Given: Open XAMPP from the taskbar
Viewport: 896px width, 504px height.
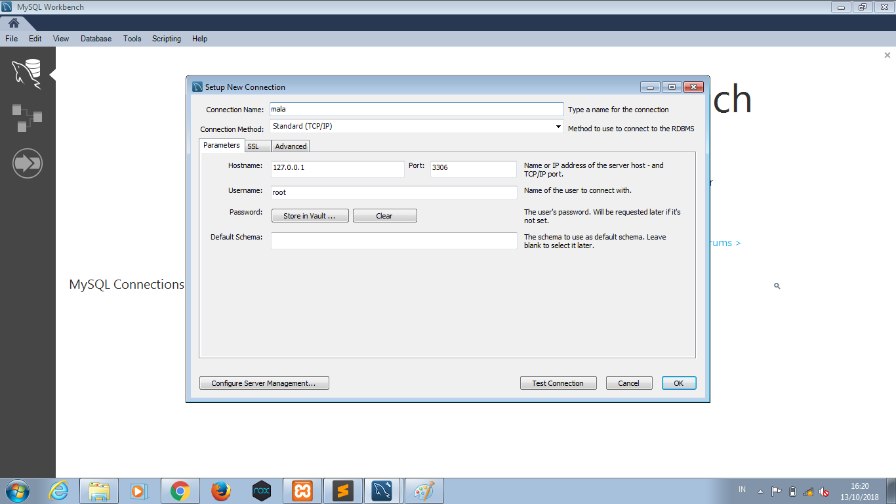Looking at the screenshot, I should [302, 491].
